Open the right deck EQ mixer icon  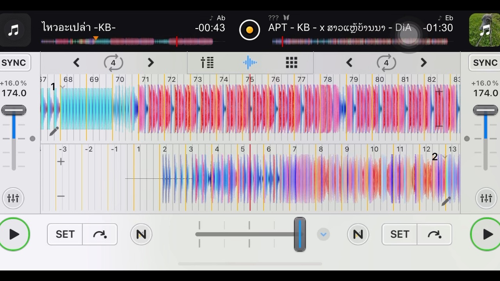[x=486, y=198]
